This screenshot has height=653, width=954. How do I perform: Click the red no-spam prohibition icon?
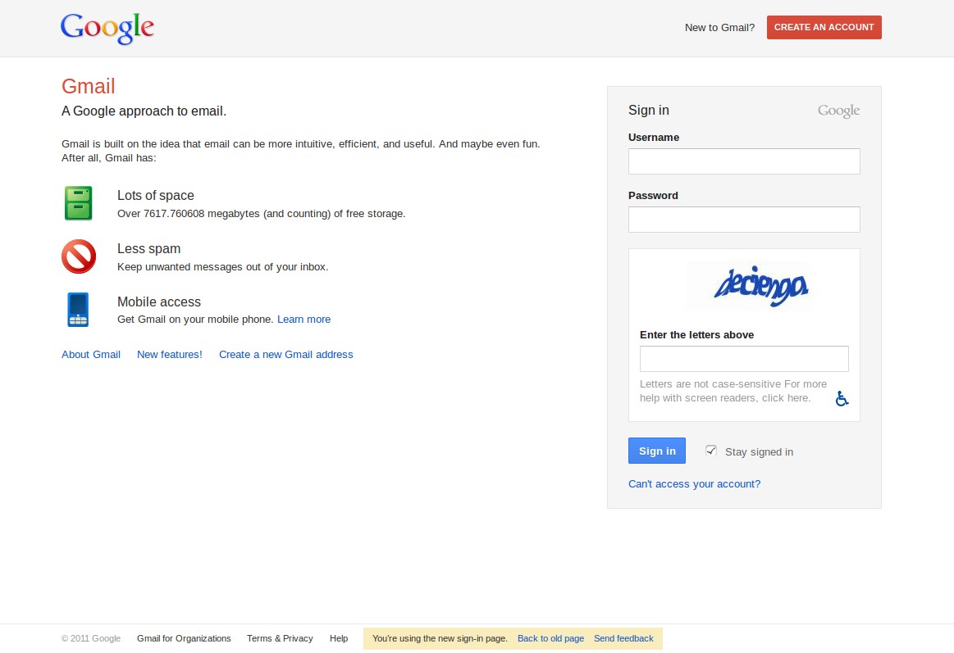pos(79,256)
